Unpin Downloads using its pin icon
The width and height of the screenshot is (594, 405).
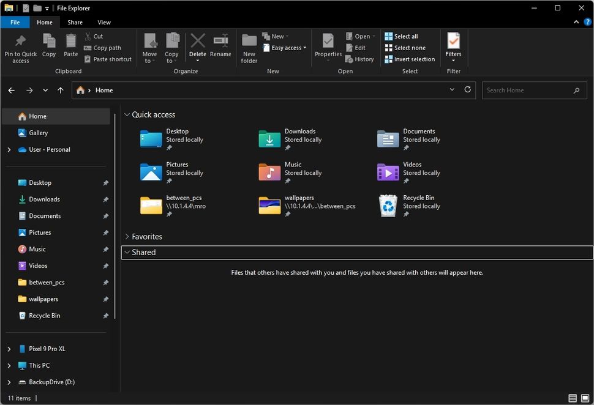click(x=105, y=199)
